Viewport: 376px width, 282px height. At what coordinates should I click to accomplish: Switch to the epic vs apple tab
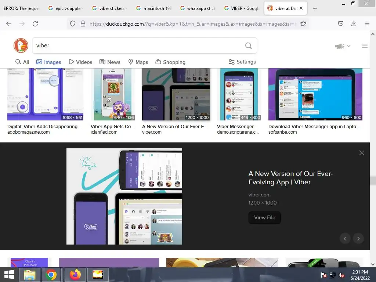pyautogui.click(x=66, y=8)
